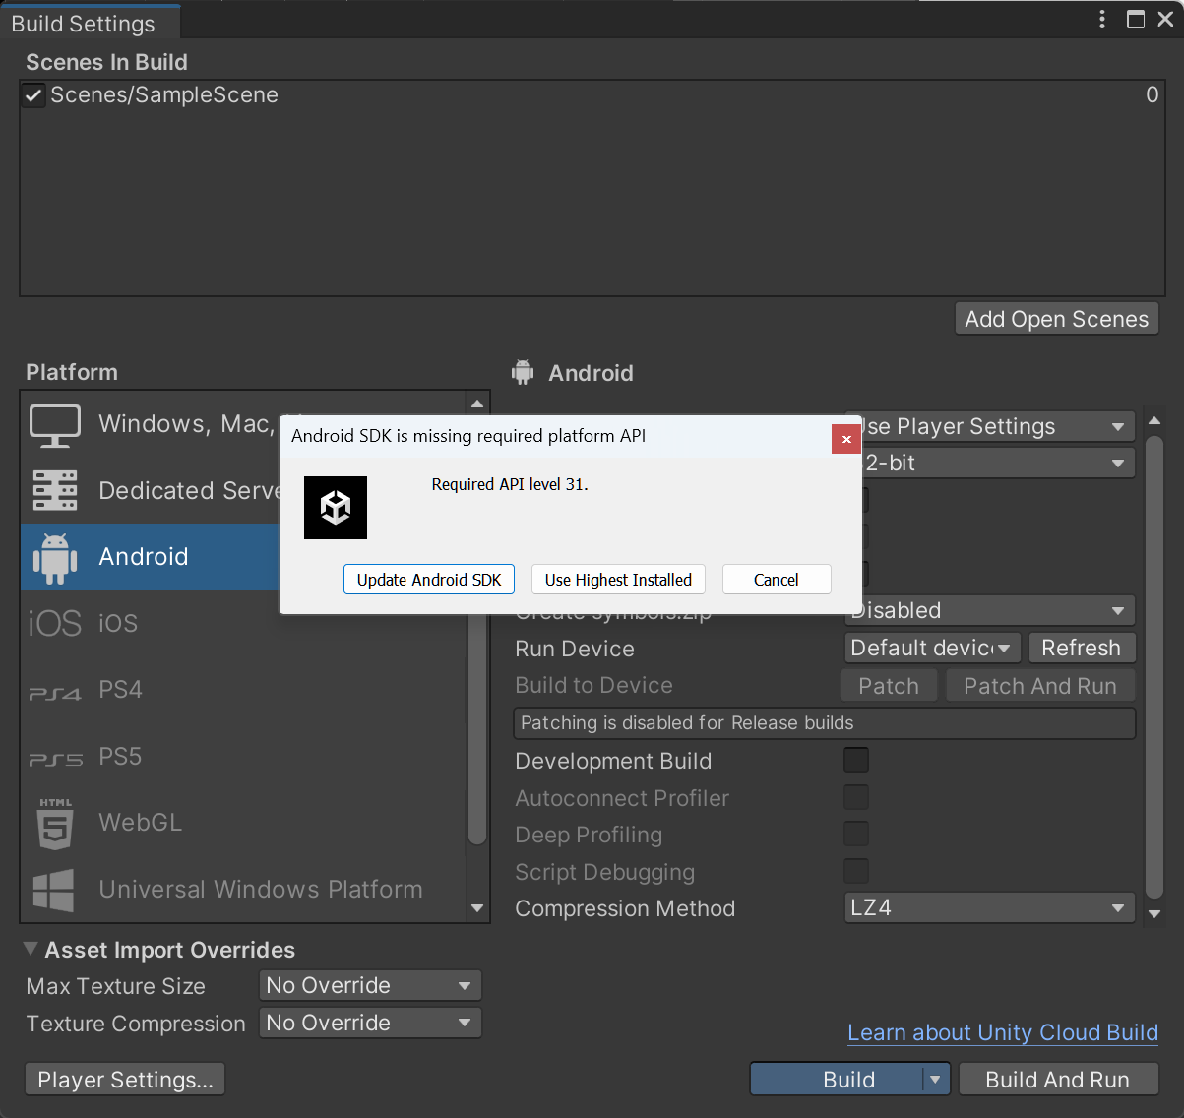This screenshot has width=1184, height=1118.
Task: Select Scenes/SampleScene entry in build list
Action: point(591,95)
